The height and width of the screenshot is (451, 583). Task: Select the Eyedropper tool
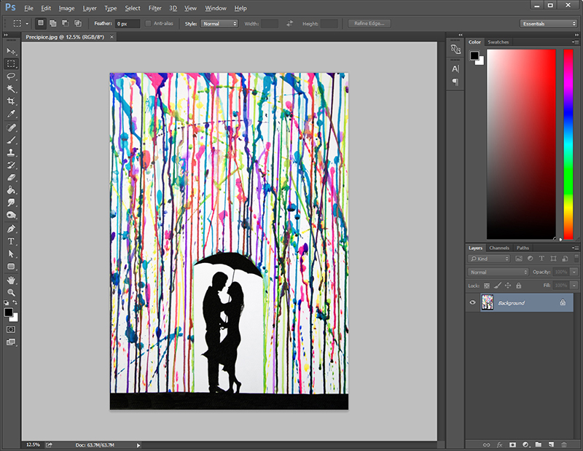click(x=11, y=114)
